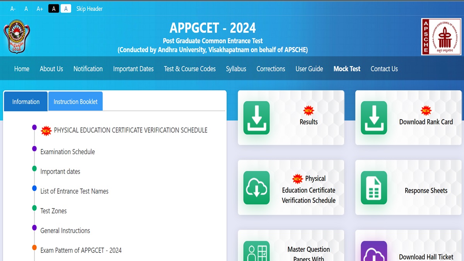Image resolution: width=464 pixels, height=261 pixels.
Task: Open the Test Zones link
Action: tap(53, 211)
